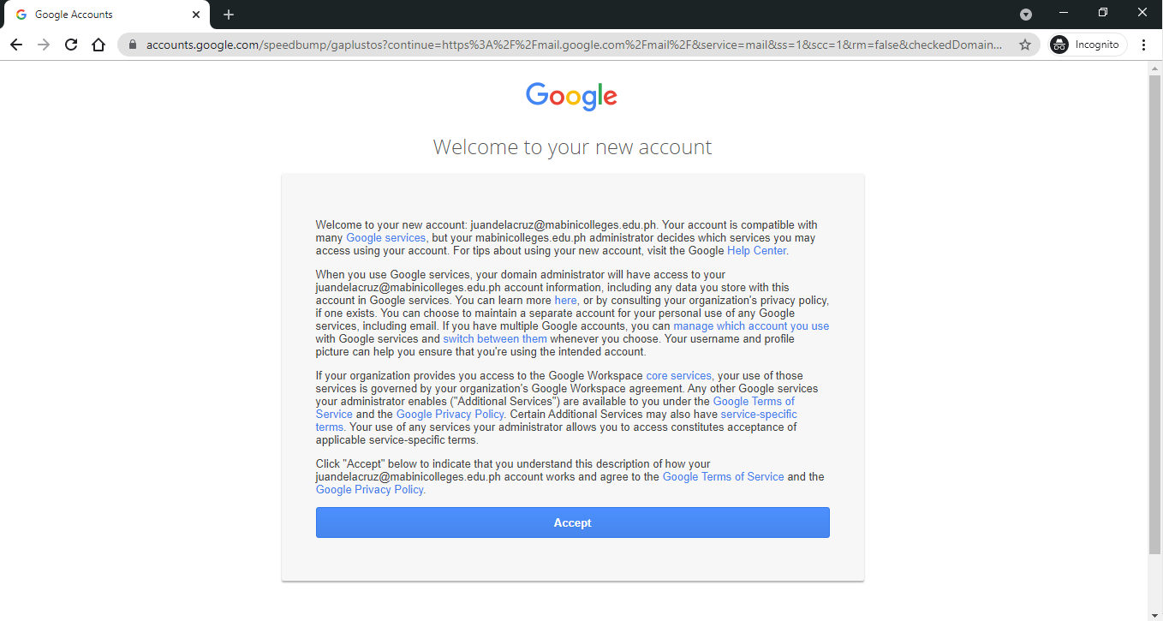Open the Chrome three-dot menu
The width and height of the screenshot is (1163, 621).
(x=1144, y=45)
